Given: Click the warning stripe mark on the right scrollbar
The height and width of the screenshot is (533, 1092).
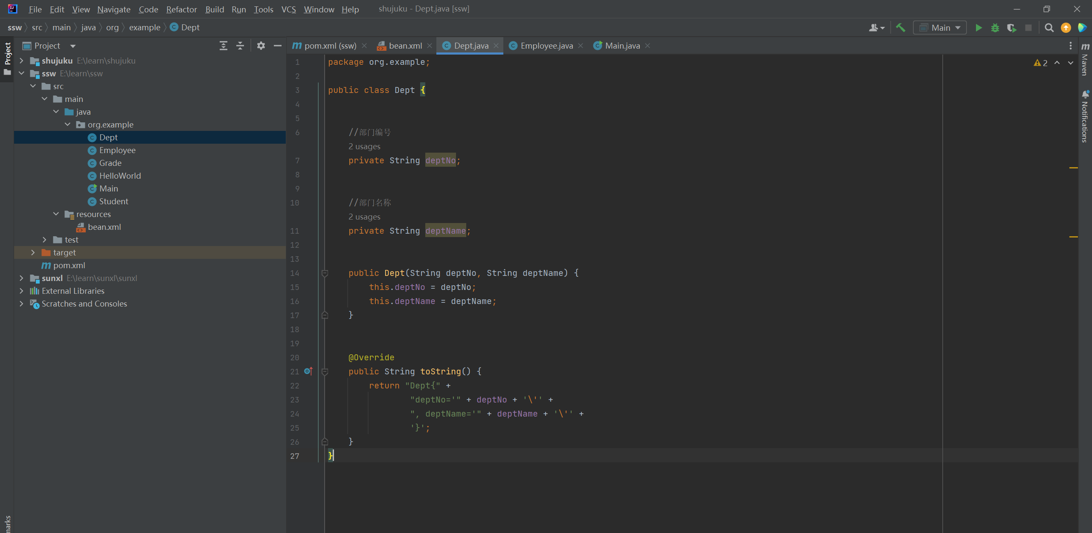Looking at the screenshot, I should (x=1074, y=168).
